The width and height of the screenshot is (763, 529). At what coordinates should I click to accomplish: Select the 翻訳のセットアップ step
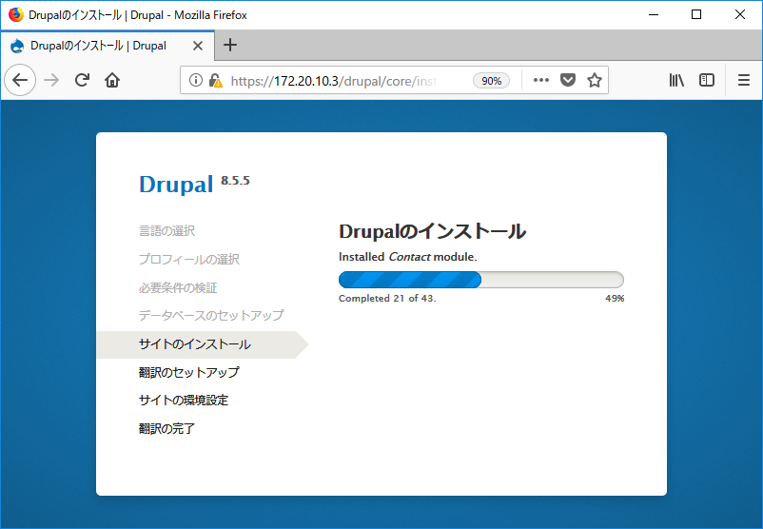[189, 372]
